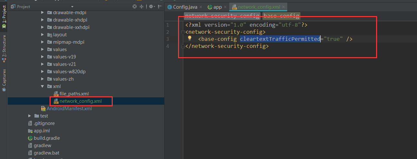Viewport: 417px width, 159px height.
Task: Click the collapse-all icon in Project panel
Action: [x=142, y=6]
